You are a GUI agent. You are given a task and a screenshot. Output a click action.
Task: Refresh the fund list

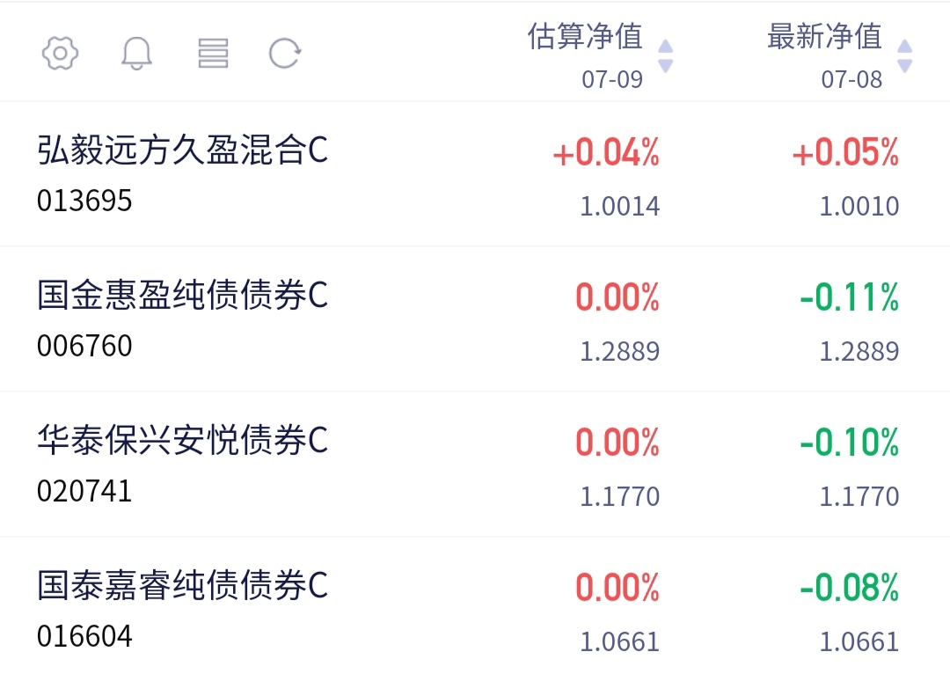pos(285,54)
